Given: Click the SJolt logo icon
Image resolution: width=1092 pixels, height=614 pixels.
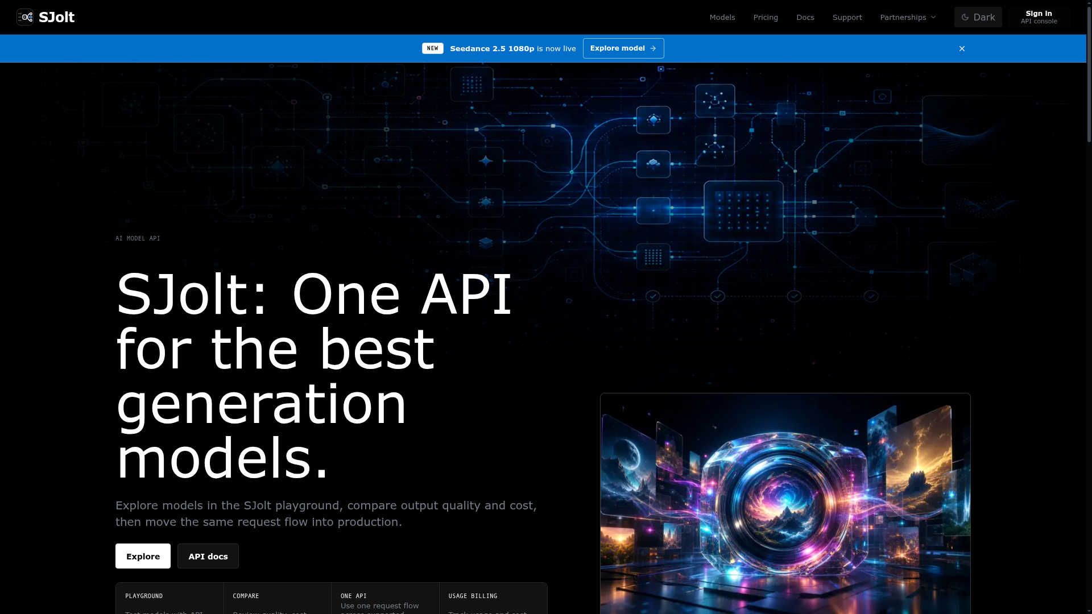Looking at the screenshot, I should point(25,17).
